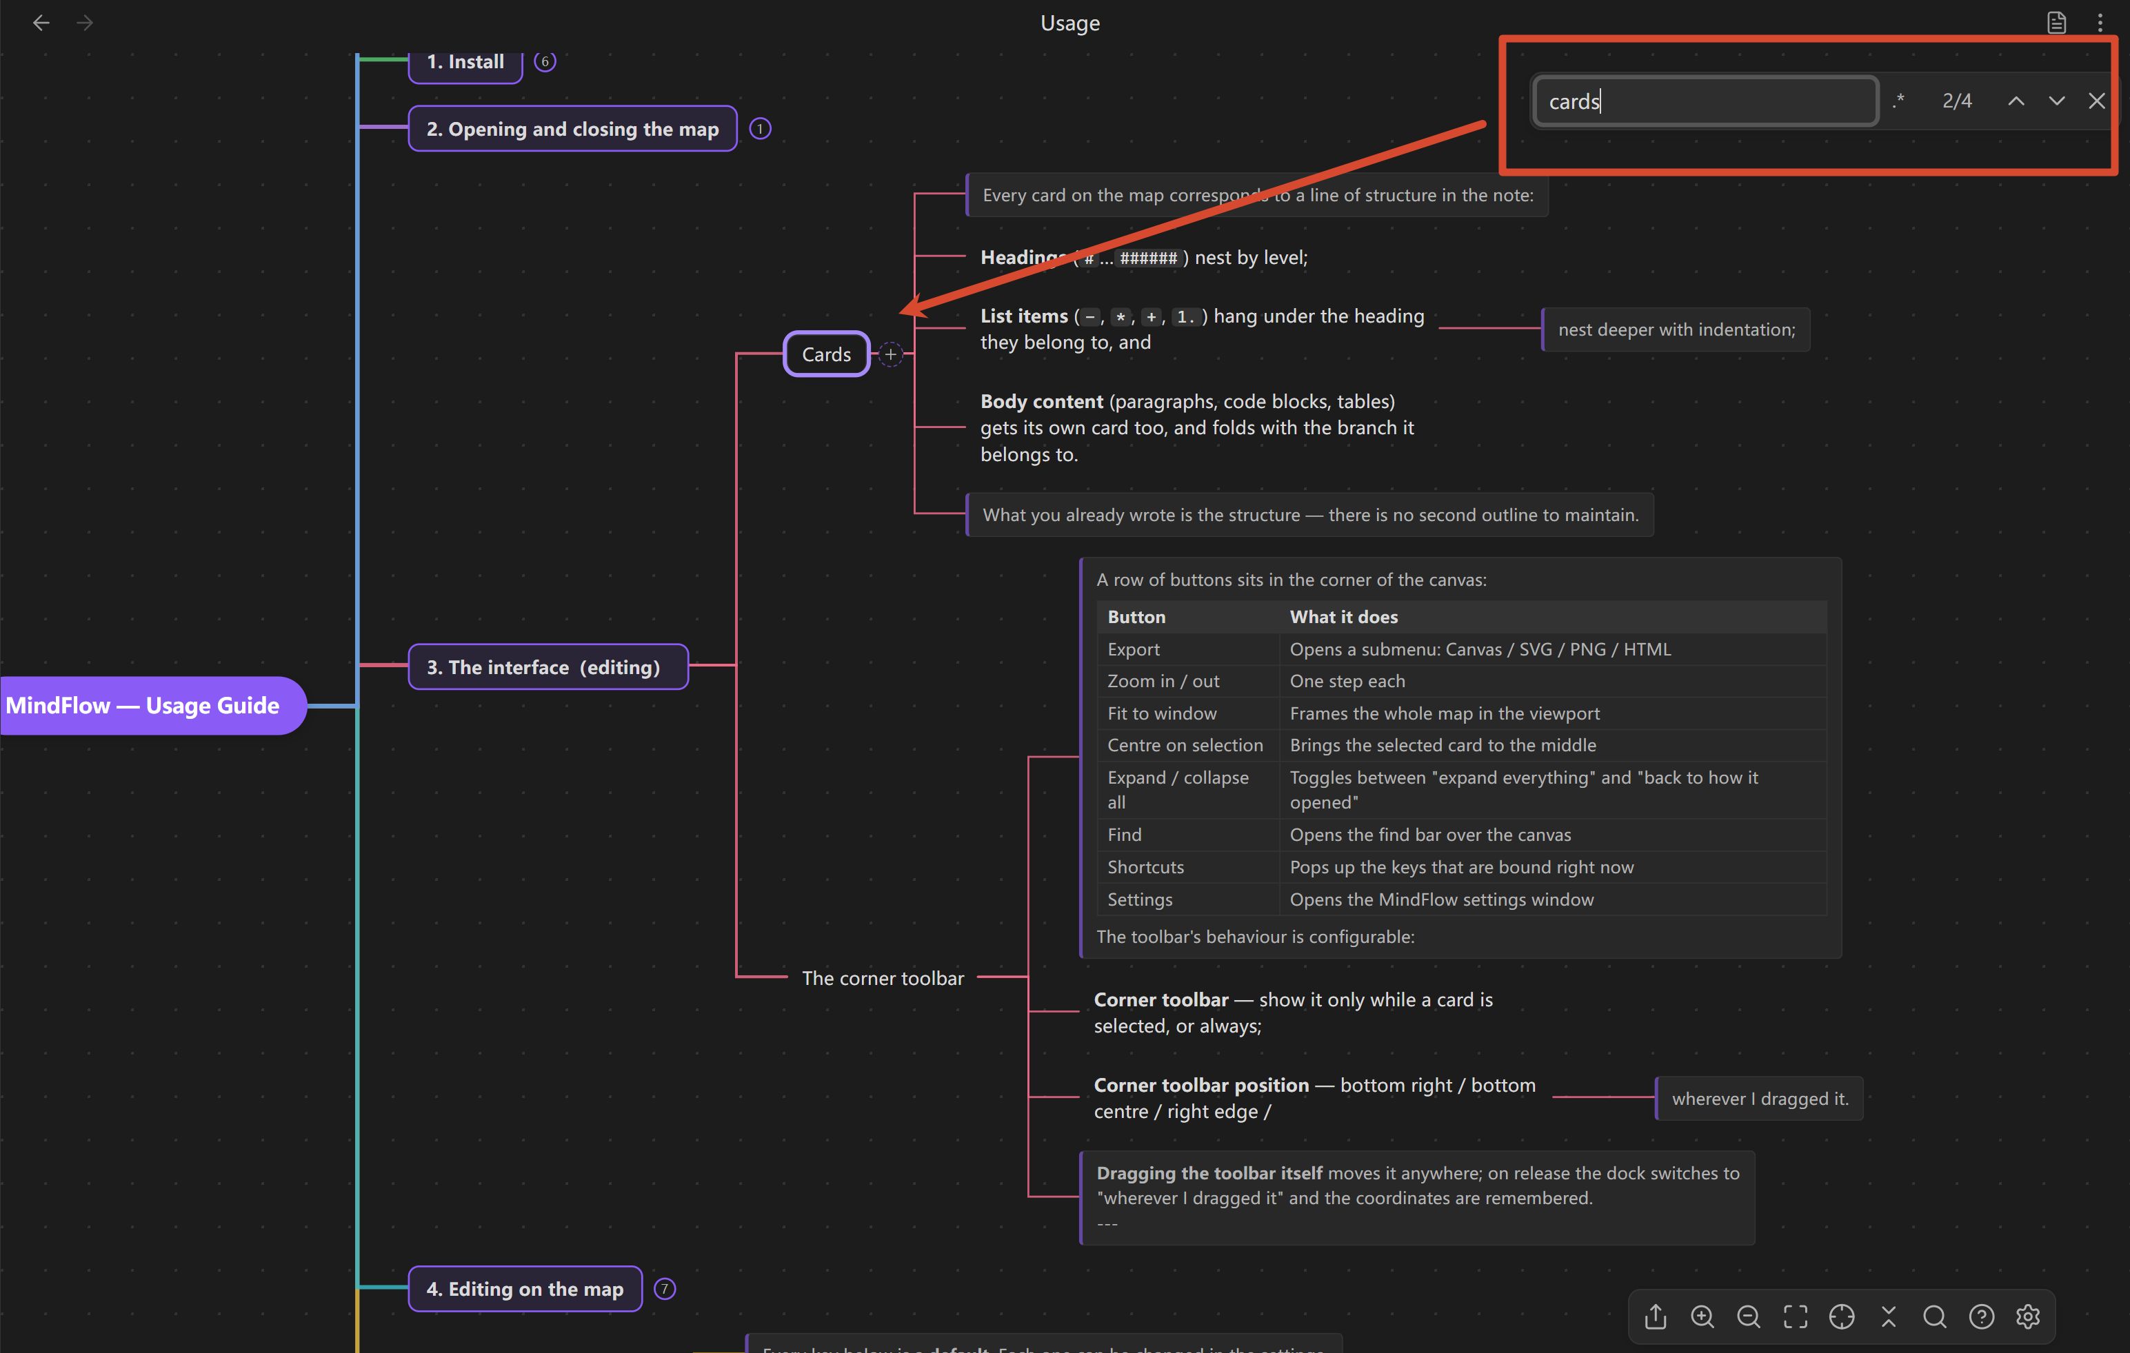Fit the whole map to the window

click(1795, 1316)
